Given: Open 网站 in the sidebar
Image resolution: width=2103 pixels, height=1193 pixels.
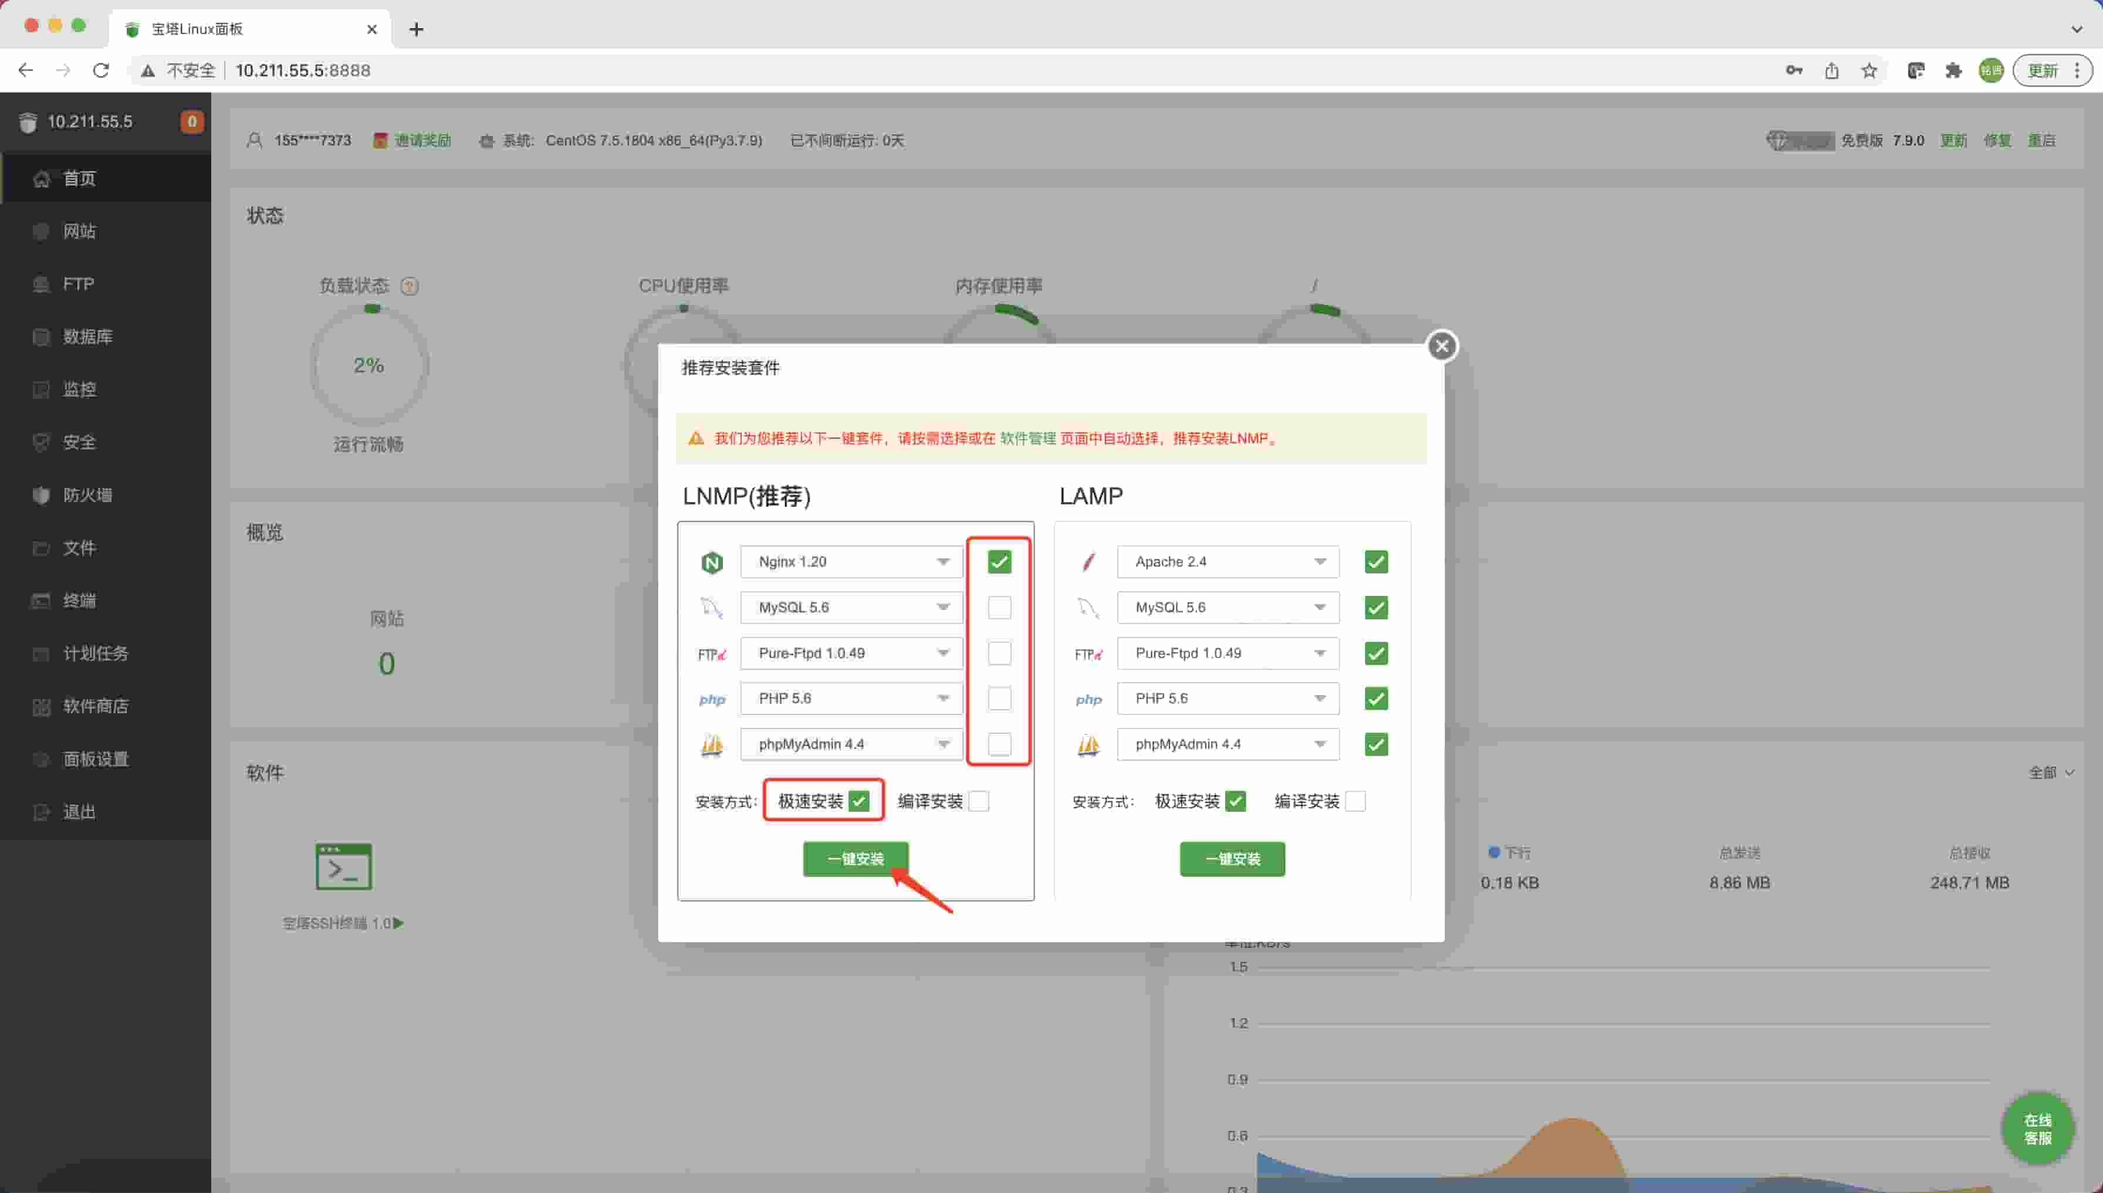Looking at the screenshot, I should 106,232.
